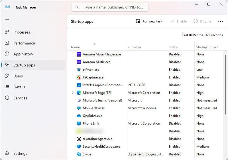Click the FSCapture.exe icon
The width and height of the screenshot is (228, 160).
click(x=79, y=77)
